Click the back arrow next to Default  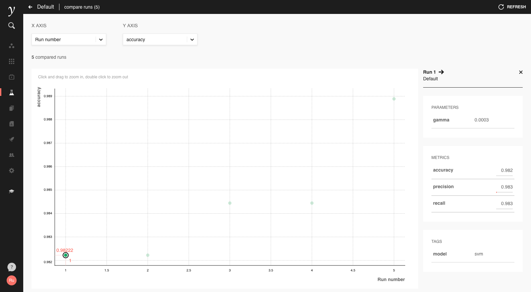coord(31,7)
